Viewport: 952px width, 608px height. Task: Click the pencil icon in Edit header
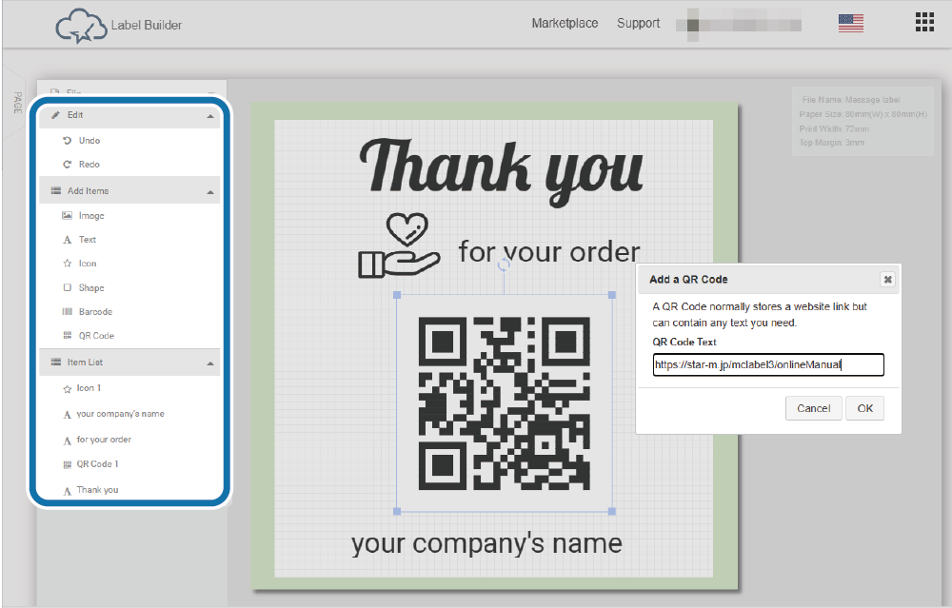click(x=56, y=115)
